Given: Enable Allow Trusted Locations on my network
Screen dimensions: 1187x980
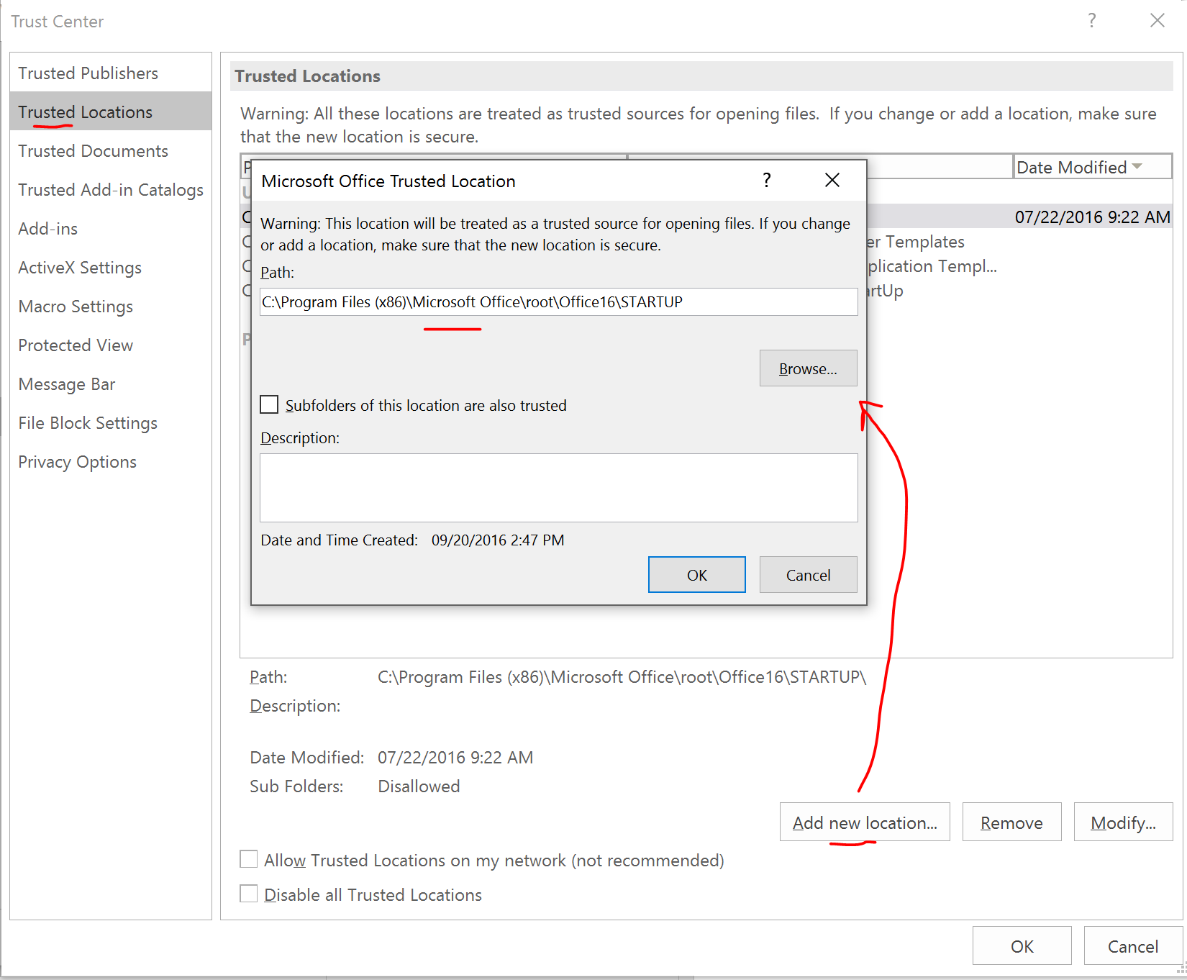Looking at the screenshot, I should pos(249,859).
